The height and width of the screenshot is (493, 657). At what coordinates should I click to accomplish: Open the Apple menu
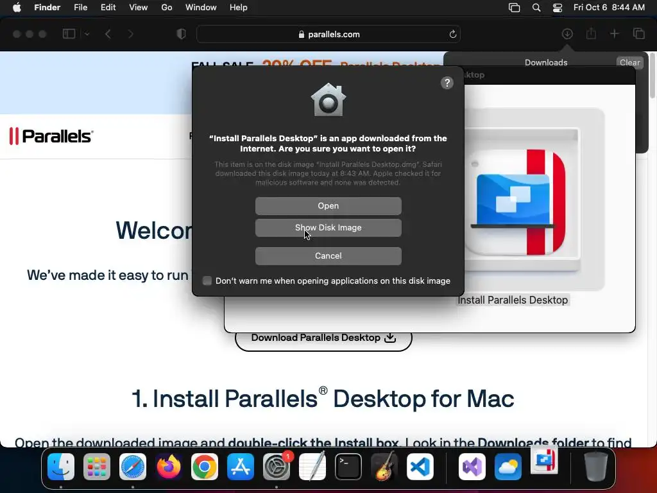[x=17, y=8]
